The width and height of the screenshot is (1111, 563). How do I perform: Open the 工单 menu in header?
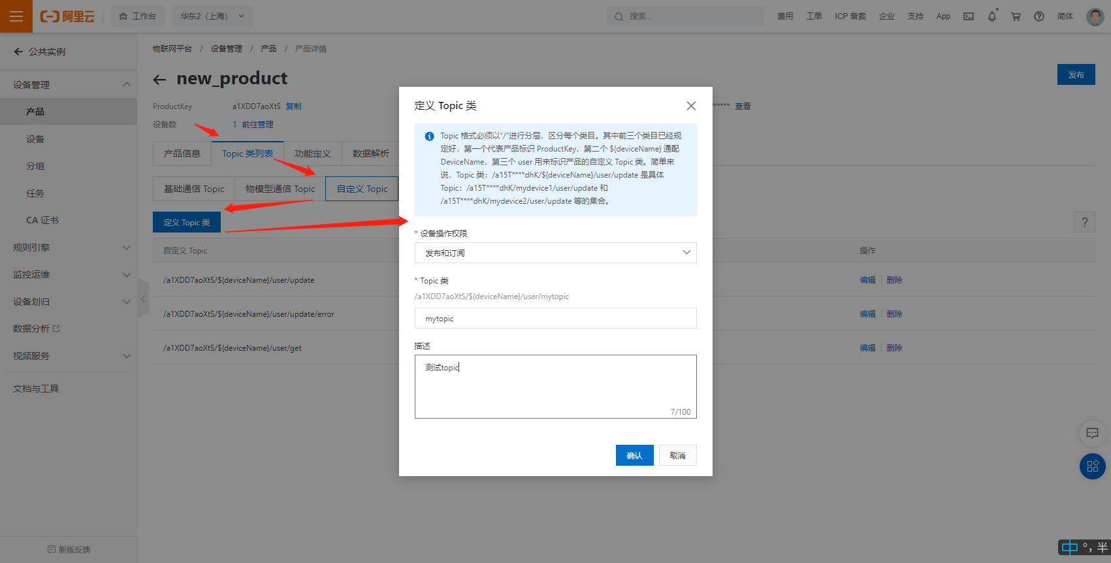(814, 16)
